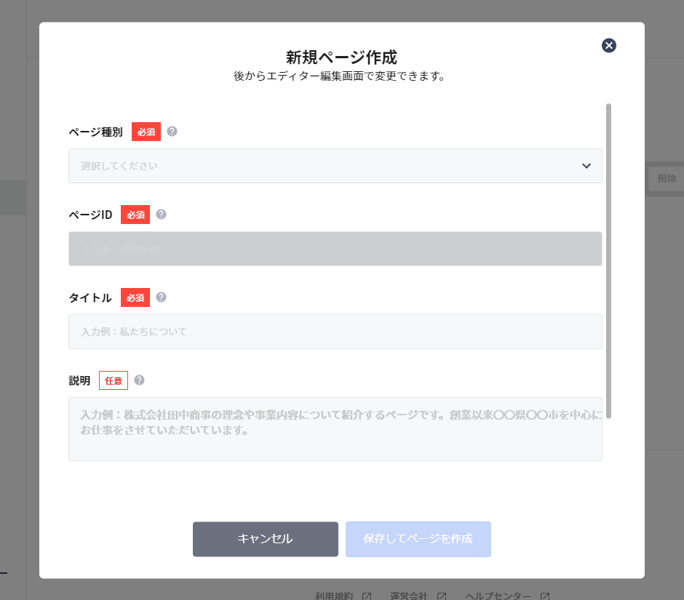Close the 新規ページ作成 dialog with X icon
This screenshot has height=600, width=684.
608,45
